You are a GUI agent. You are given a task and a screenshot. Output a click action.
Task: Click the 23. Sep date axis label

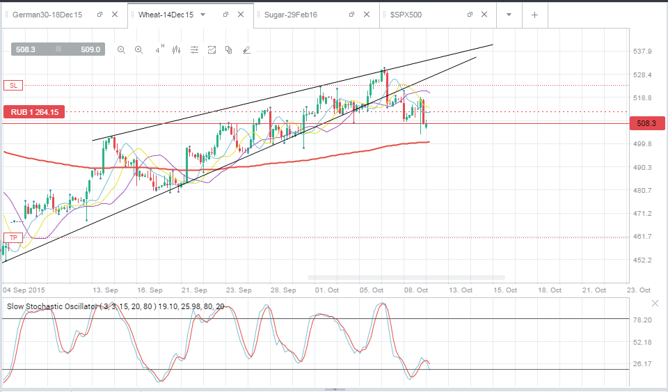[239, 290]
